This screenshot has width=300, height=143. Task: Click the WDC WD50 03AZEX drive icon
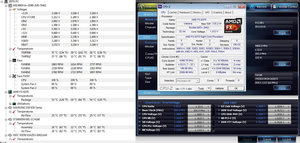10,135
